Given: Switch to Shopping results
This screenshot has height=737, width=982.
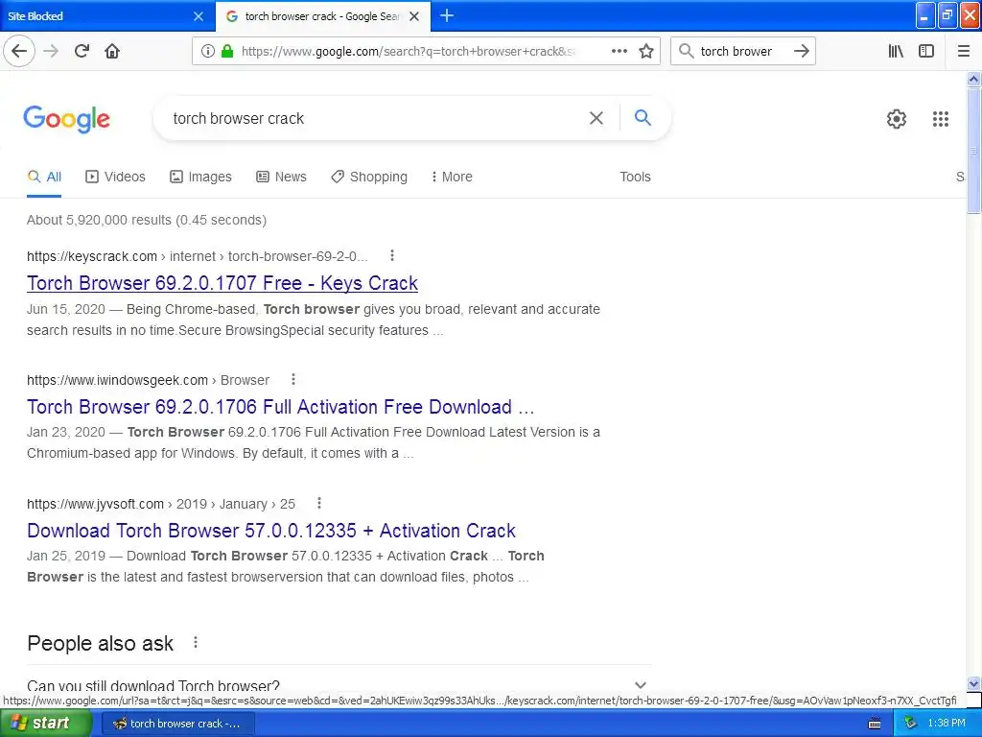Looking at the screenshot, I should point(369,177).
